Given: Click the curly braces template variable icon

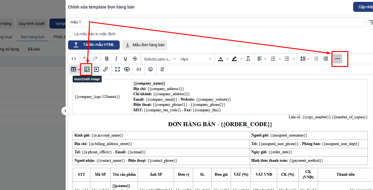Looking at the screenshot, I should pos(139,69).
